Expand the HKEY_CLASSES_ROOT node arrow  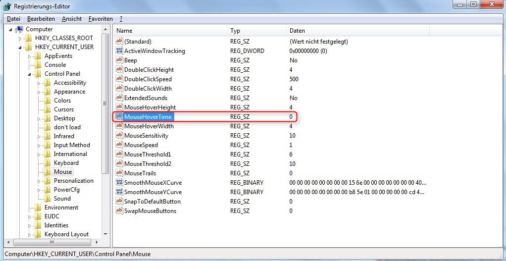20,39
